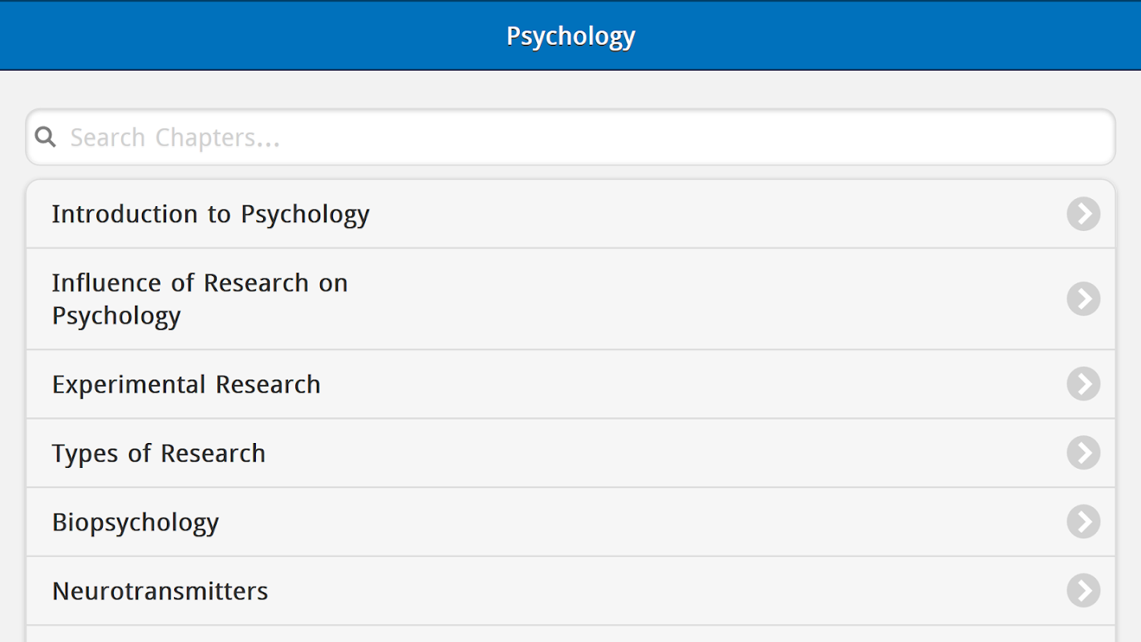Click the round arrow beside Biopsychology
Screen dimensions: 1141x642
[x=1083, y=522]
